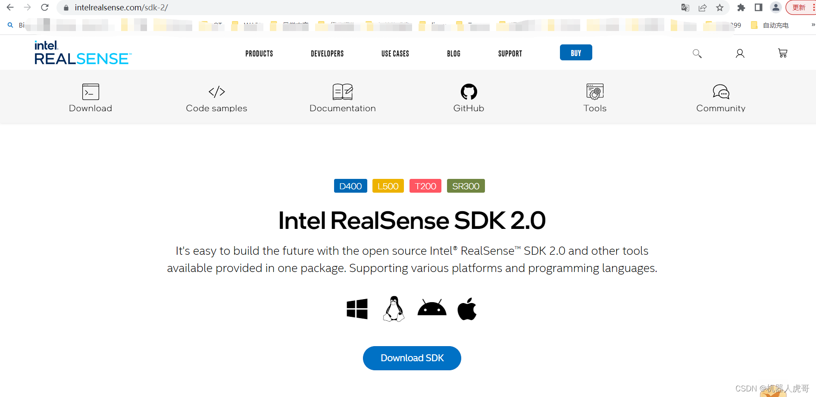Open the SUPPORT menu
Image resolution: width=816 pixels, height=397 pixels.
510,53
